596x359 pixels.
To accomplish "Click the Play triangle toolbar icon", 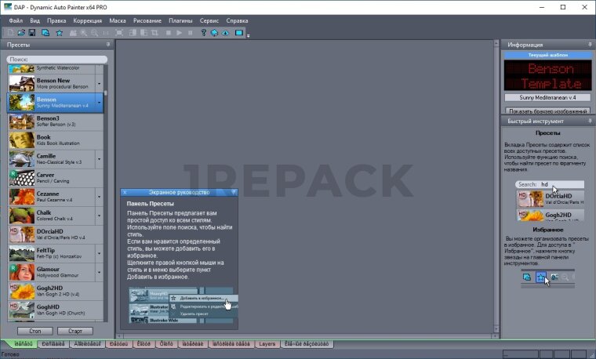I will point(180,33).
